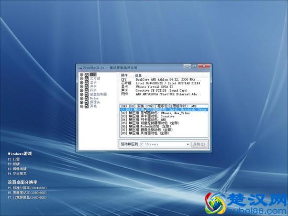The height and width of the screenshot is (216, 288).
Task: Expand the 磁盘控制器 tree node
Action: (82, 94)
